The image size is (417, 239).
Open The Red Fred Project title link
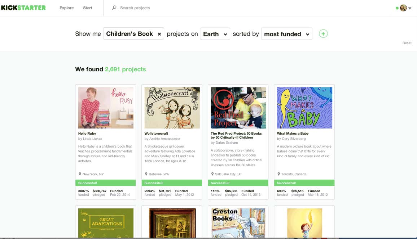(236, 135)
